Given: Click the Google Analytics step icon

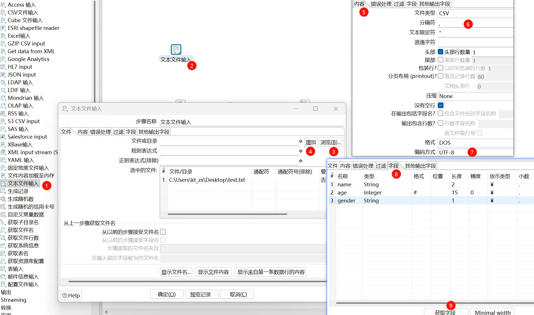Looking at the screenshot, I should 3,59.
